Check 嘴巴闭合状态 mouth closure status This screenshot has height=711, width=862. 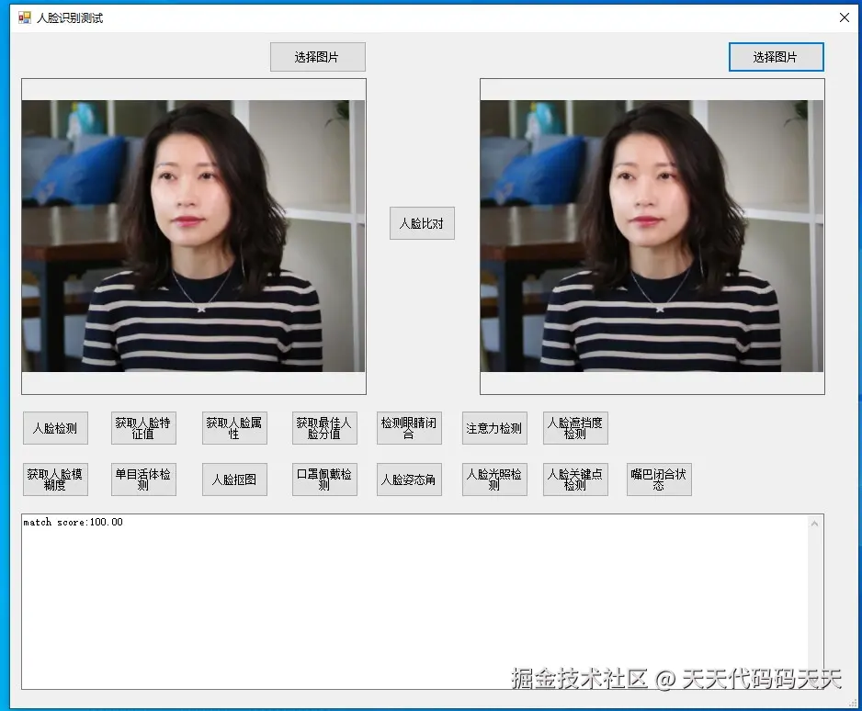click(659, 479)
